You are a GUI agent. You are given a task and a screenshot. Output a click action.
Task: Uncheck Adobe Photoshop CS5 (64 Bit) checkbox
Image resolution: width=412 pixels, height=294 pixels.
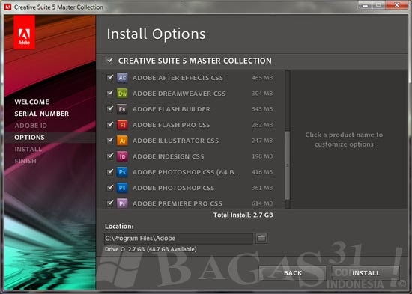coord(110,171)
